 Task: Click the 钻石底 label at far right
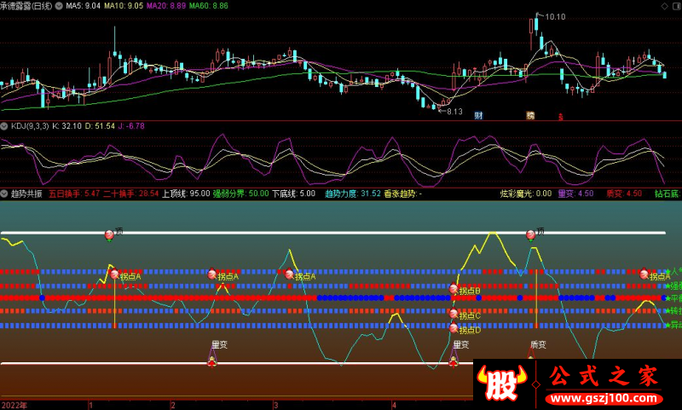tap(666, 193)
